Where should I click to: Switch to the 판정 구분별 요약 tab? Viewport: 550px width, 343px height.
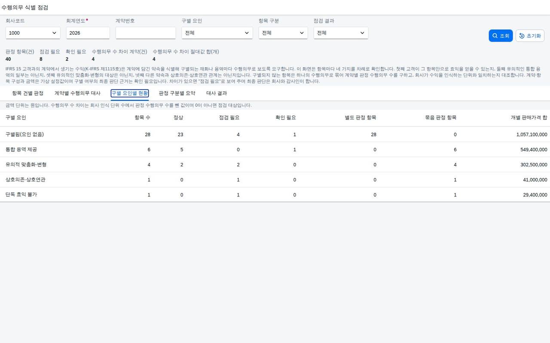[177, 93]
